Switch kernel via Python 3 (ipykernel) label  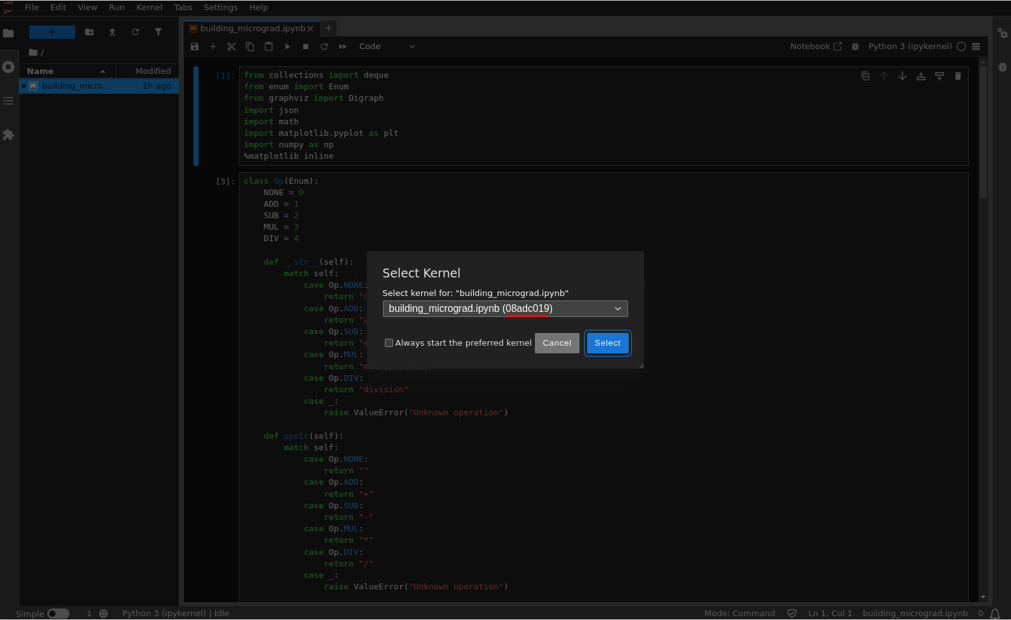(x=910, y=47)
